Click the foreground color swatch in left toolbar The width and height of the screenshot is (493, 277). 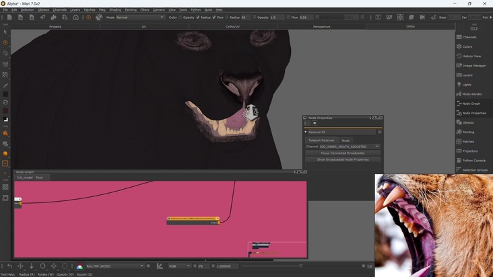click(5, 94)
